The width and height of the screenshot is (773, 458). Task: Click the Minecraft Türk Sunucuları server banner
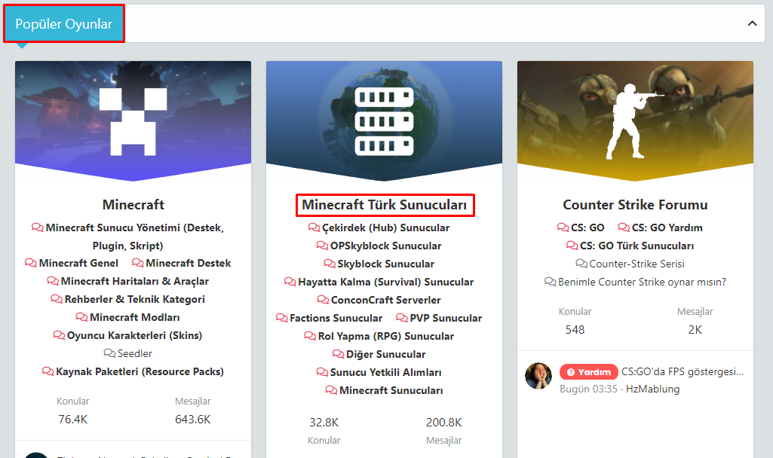pos(384,121)
